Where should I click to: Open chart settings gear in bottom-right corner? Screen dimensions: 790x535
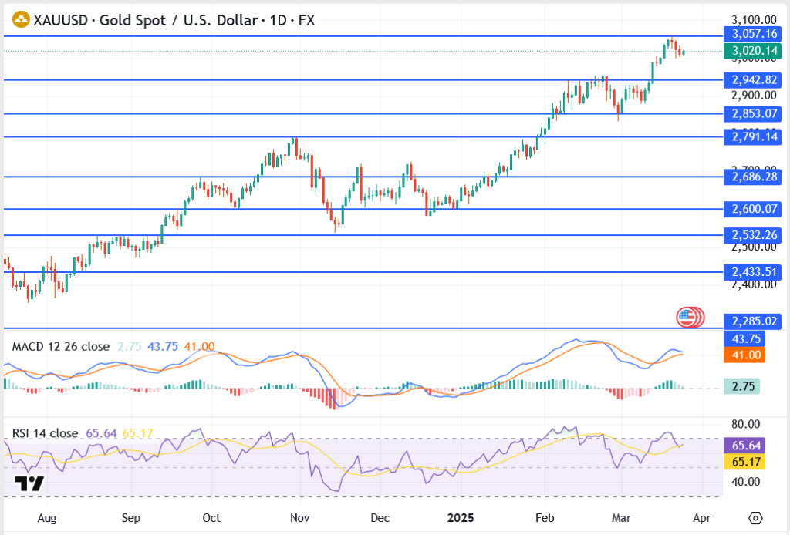coord(755,517)
